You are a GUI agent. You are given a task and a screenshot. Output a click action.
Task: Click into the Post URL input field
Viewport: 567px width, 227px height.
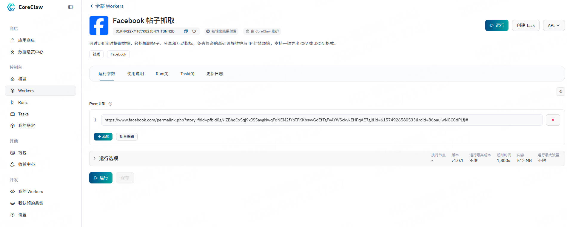(x=322, y=120)
